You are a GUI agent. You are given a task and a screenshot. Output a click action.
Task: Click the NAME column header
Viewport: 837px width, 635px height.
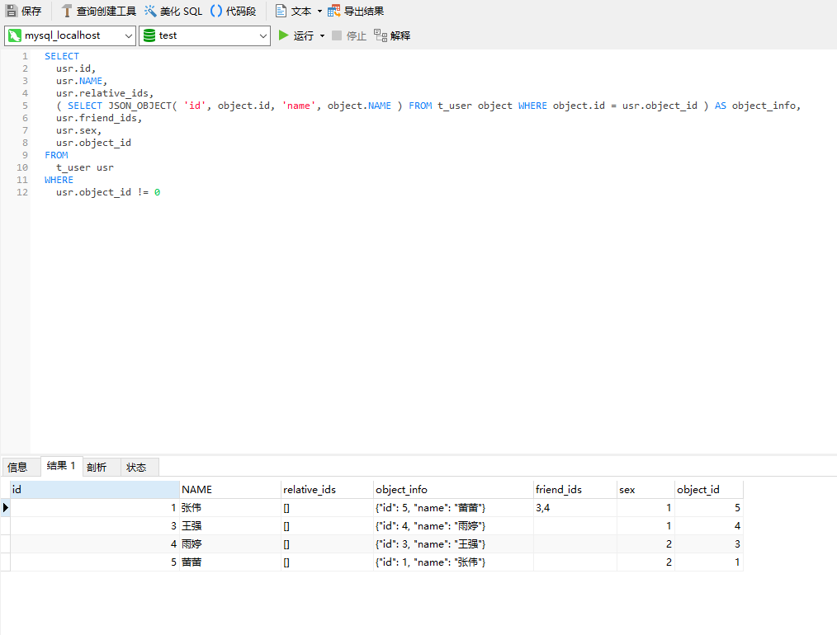[230, 490]
